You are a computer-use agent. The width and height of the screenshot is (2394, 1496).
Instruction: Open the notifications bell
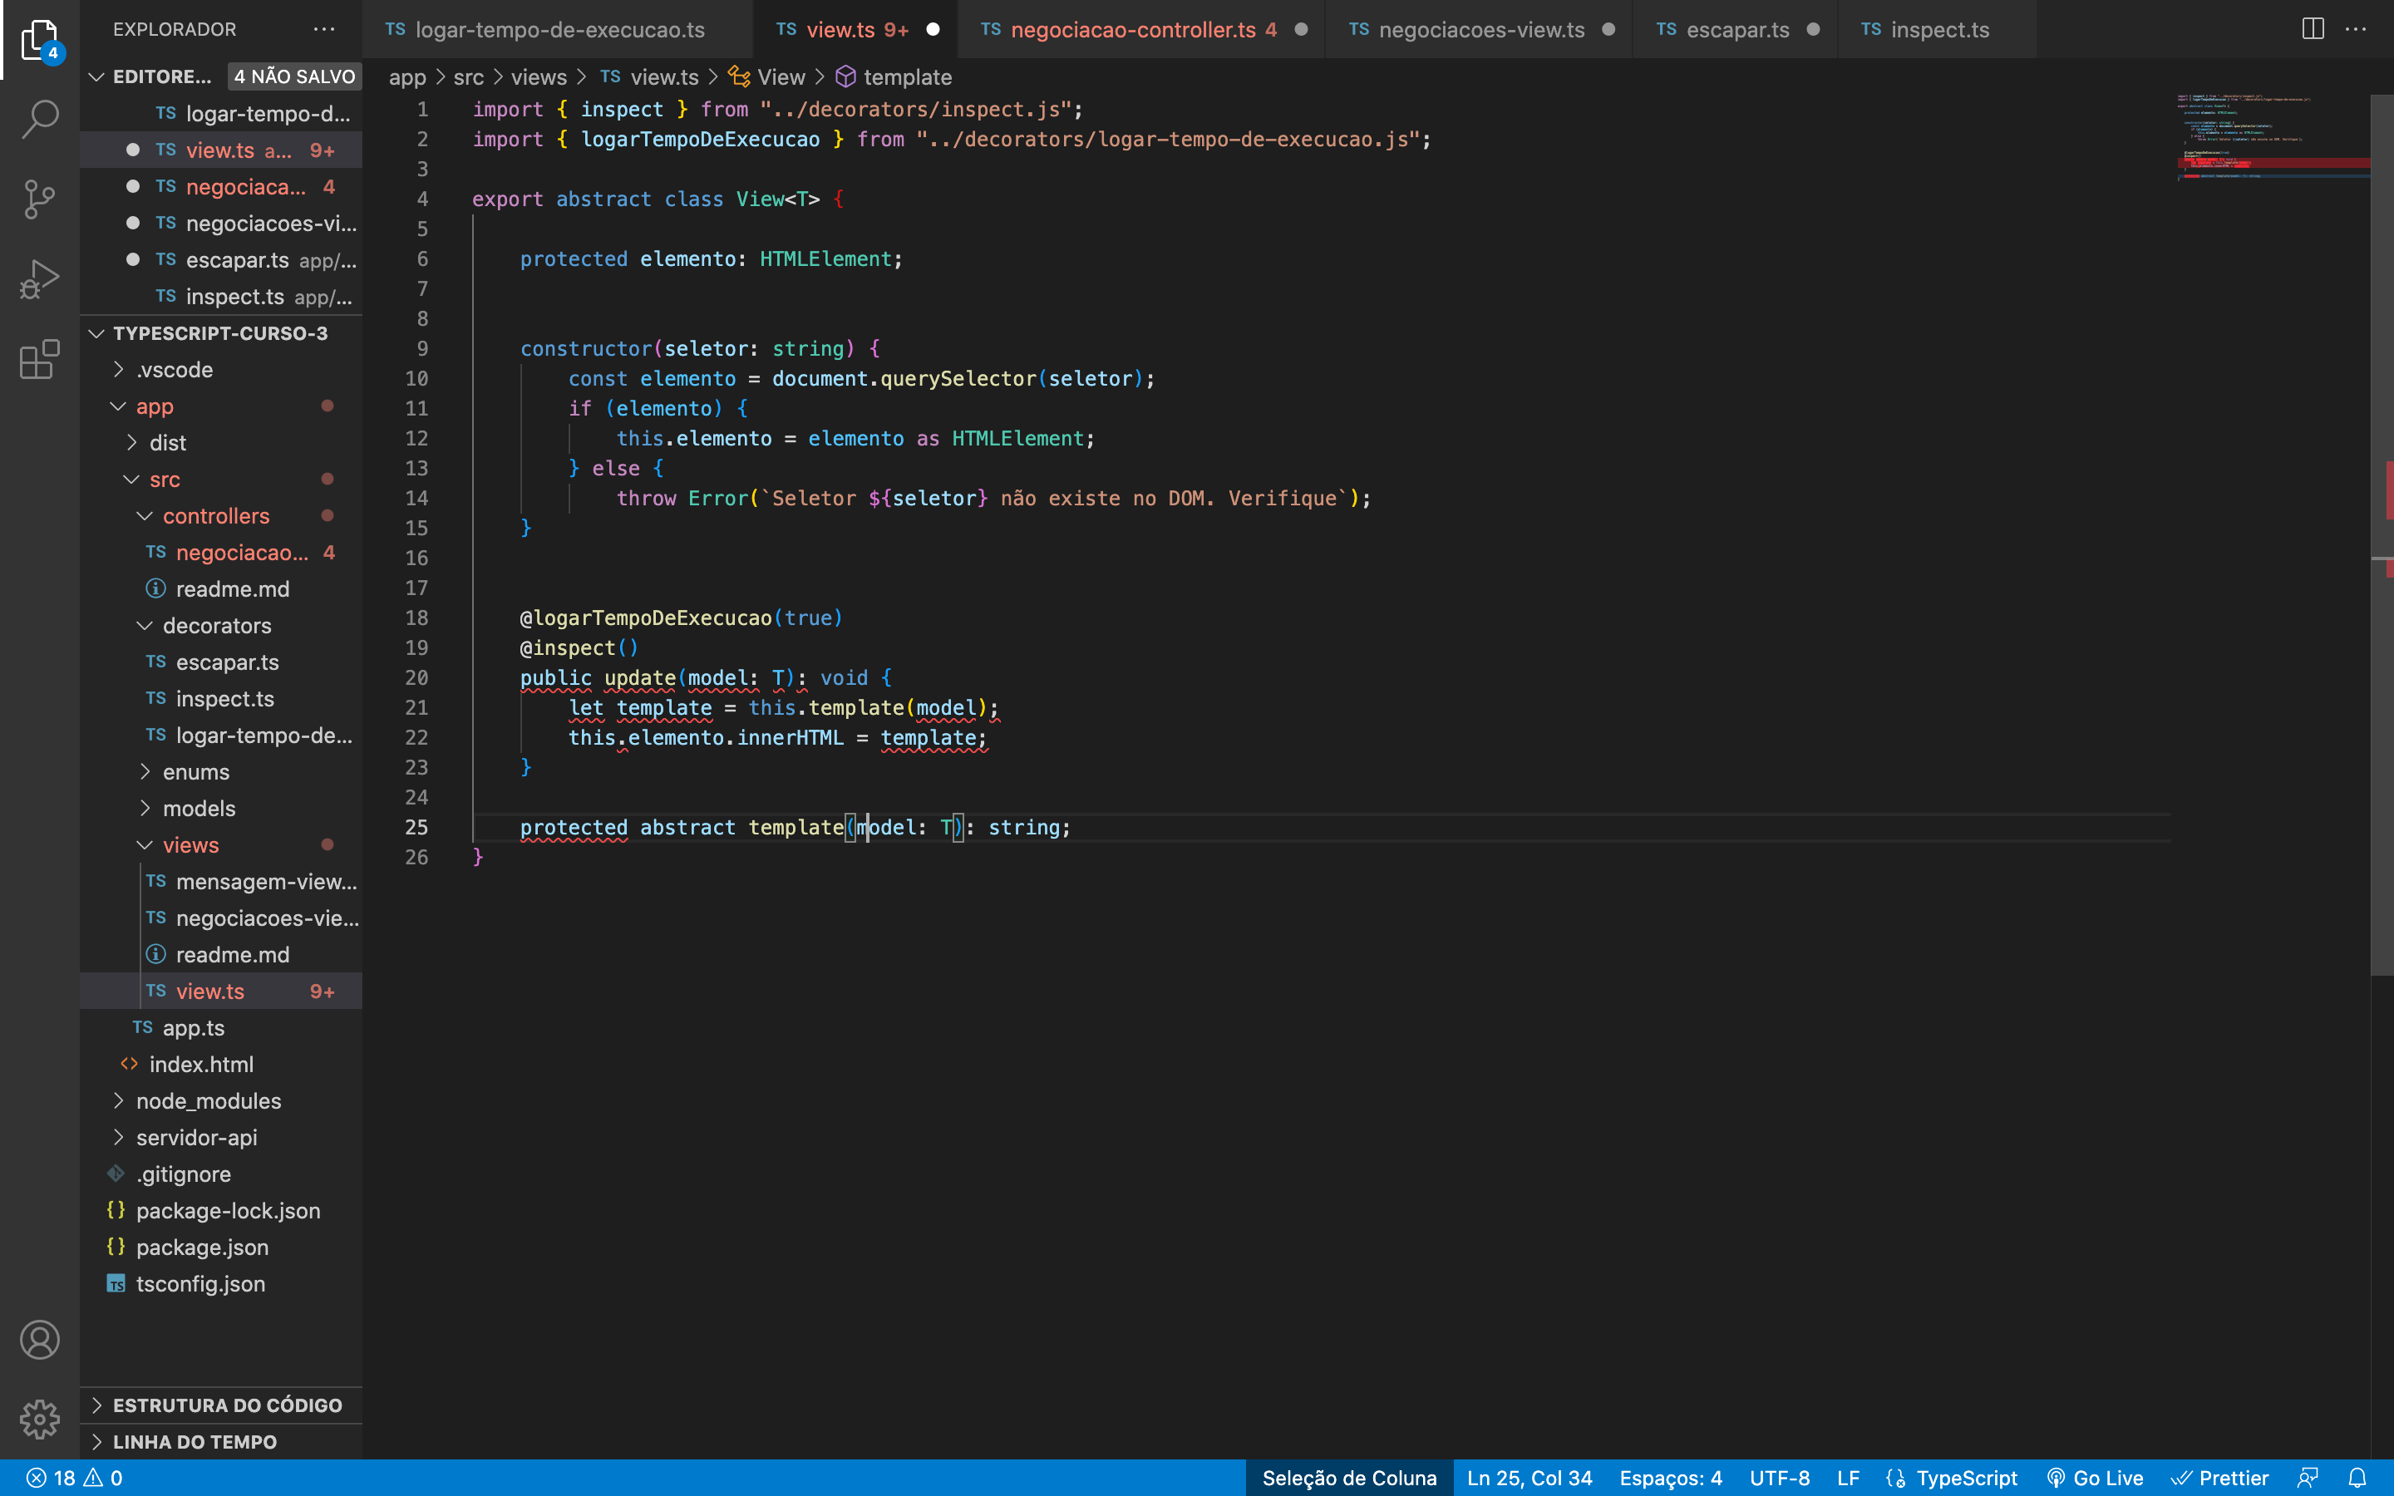2358,1479
